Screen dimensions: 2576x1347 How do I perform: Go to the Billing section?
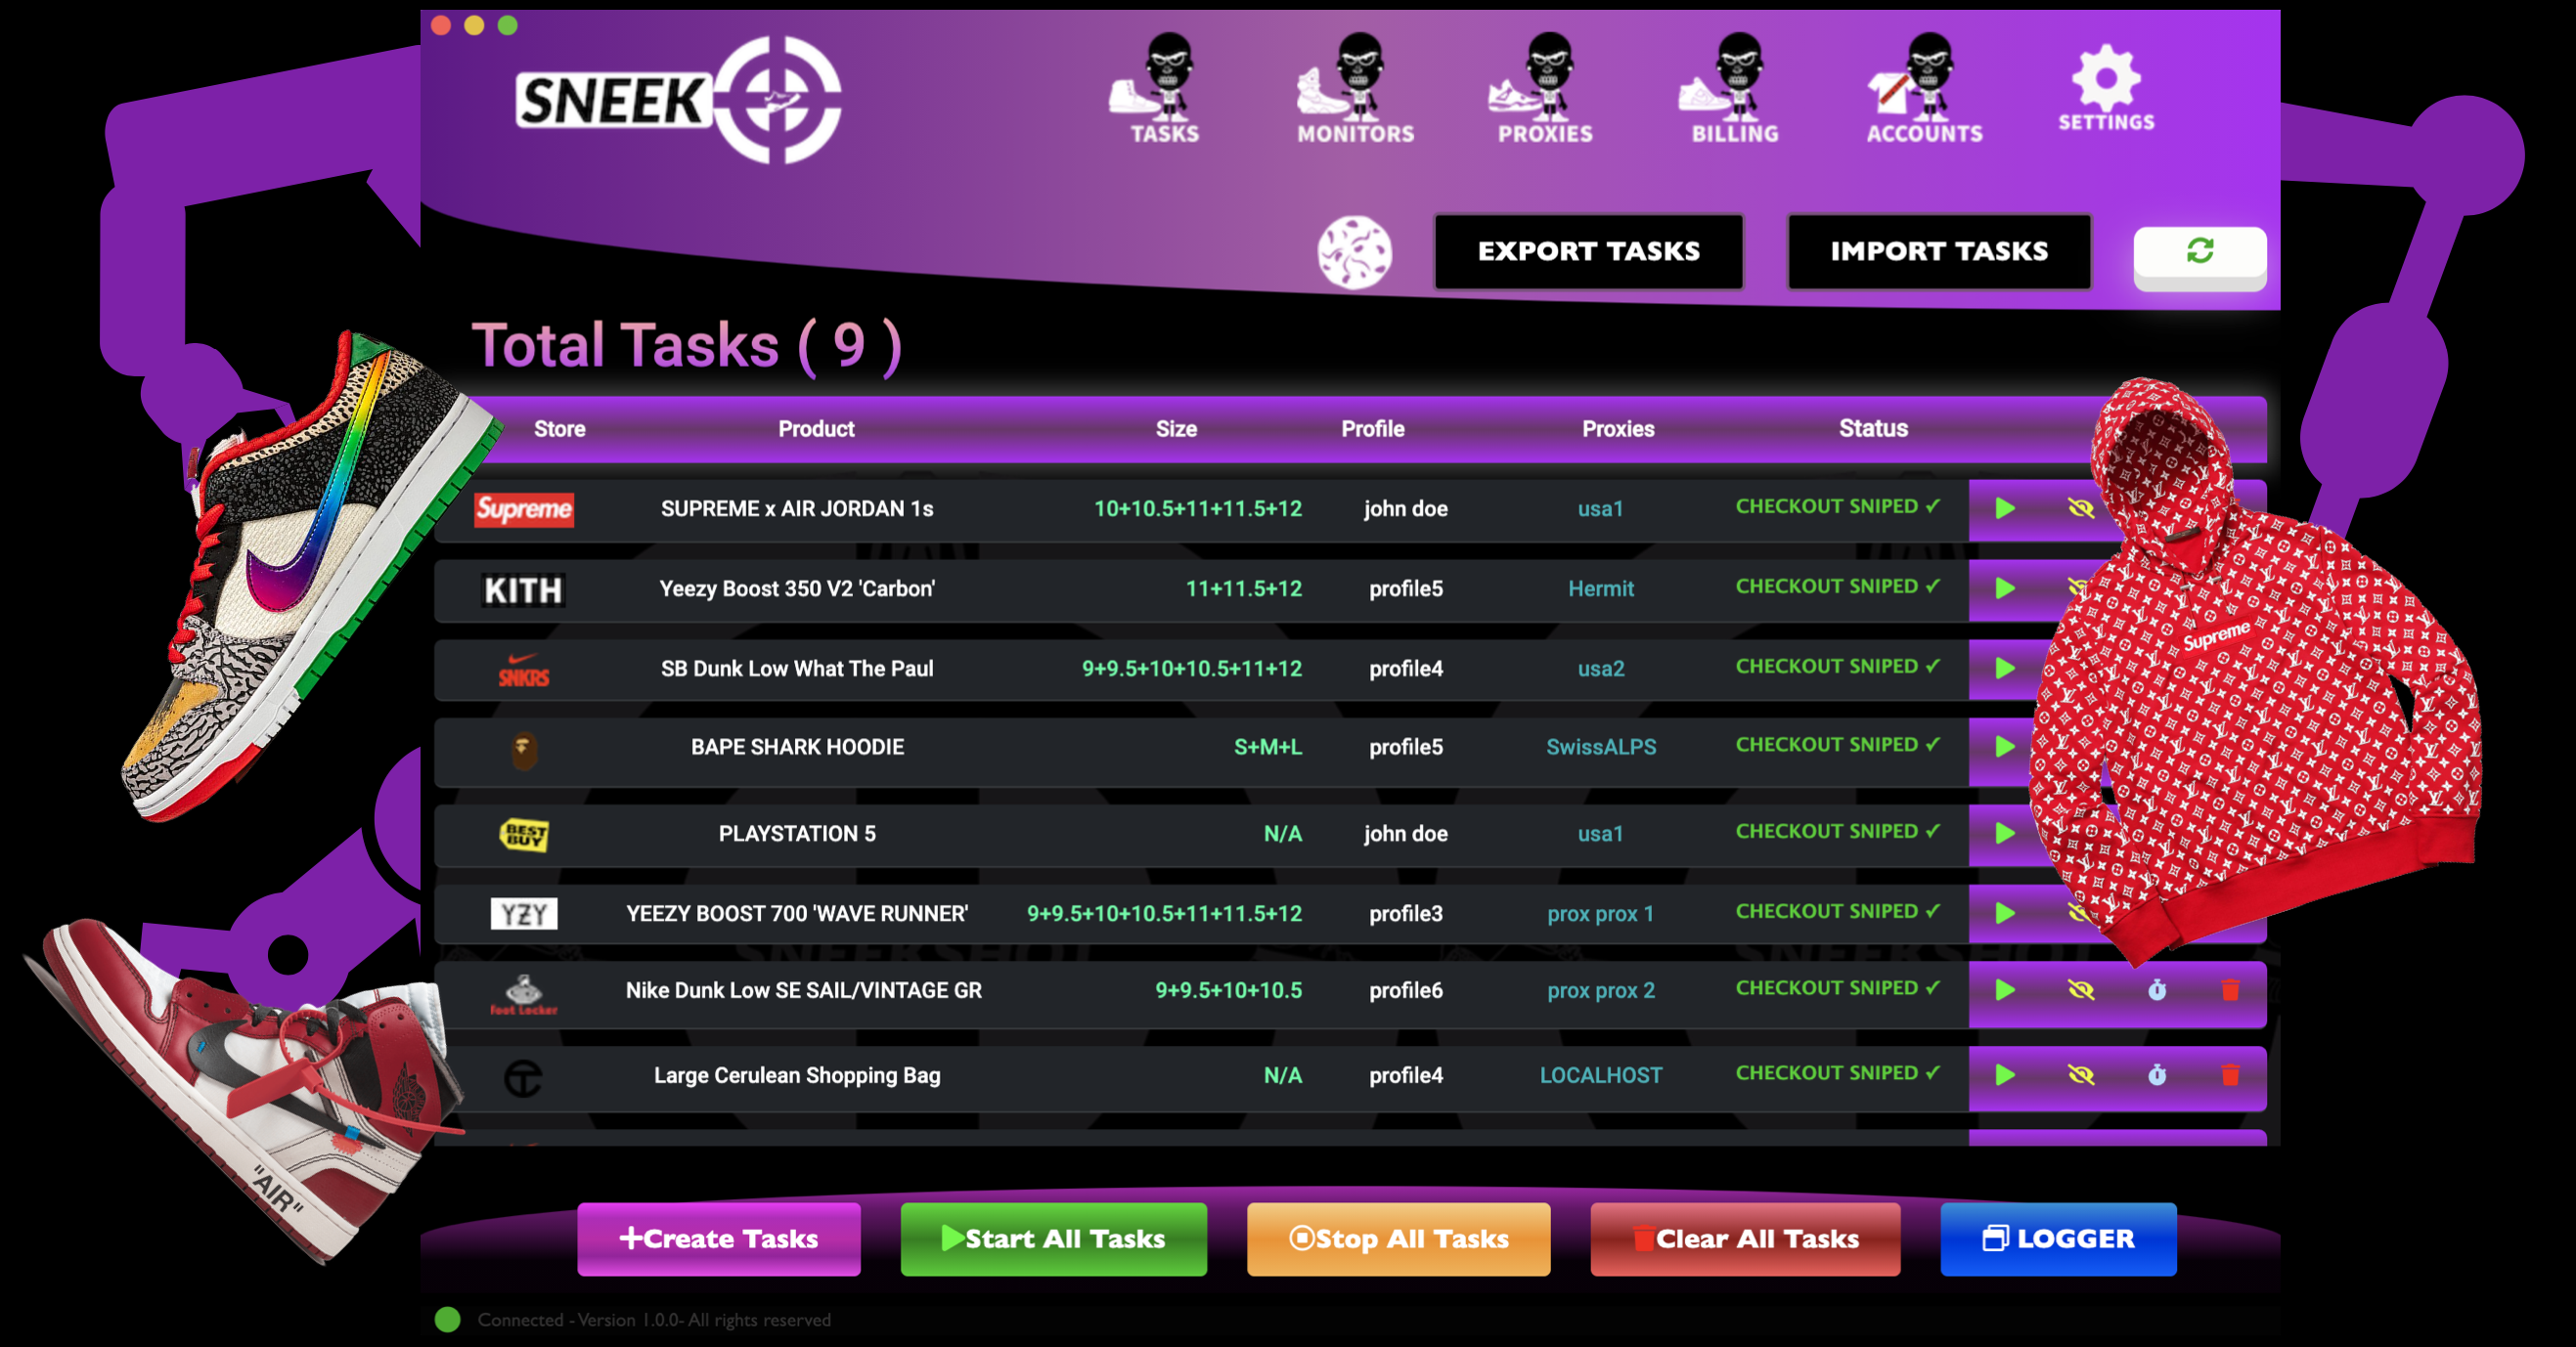click(x=1734, y=87)
